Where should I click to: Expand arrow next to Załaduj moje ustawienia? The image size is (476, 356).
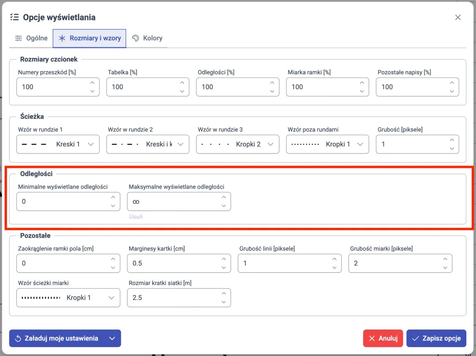tap(112, 338)
